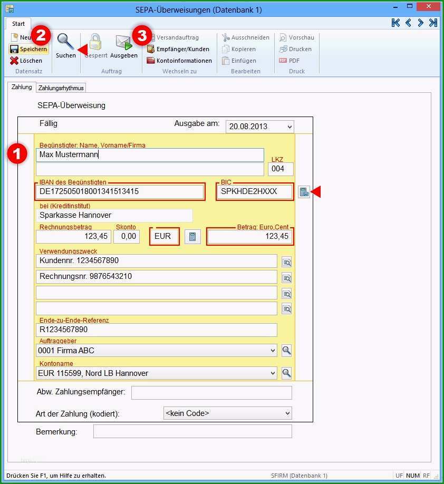Screen dimensions: 444x484
Task: Click NUM status bar indicator
Action: coord(412,476)
